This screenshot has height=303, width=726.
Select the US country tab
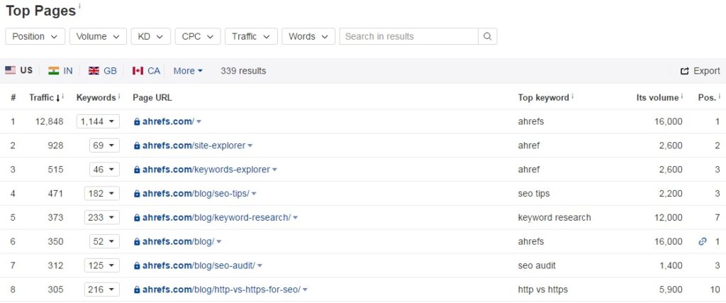pyautogui.click(x=19, y=70)
